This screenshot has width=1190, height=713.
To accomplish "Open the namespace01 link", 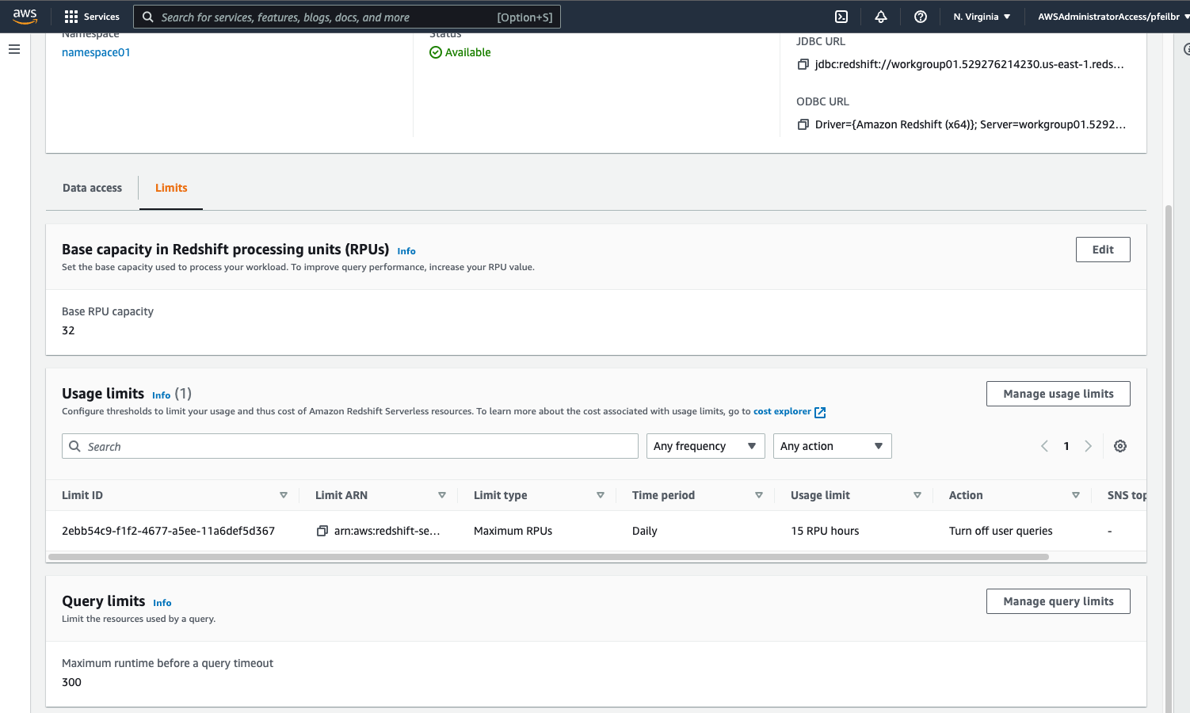I will [x=96, y=52].
